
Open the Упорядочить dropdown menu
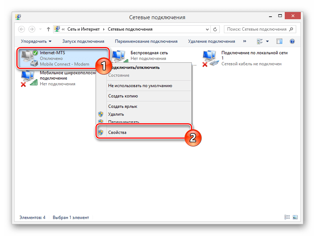click(x=36, y=42)
